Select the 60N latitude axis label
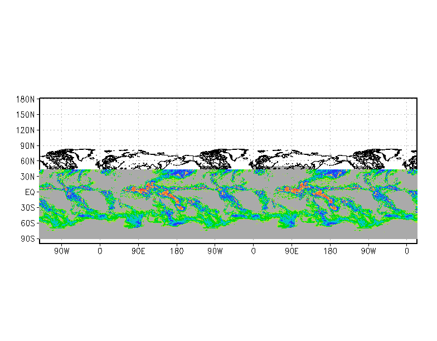The image size is (437, 341). click(27, 162)
